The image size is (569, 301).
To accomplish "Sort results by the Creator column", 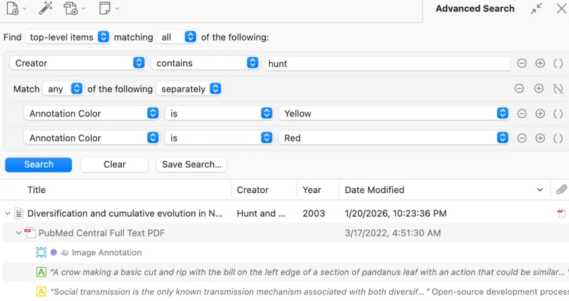I will coord(252,190).
